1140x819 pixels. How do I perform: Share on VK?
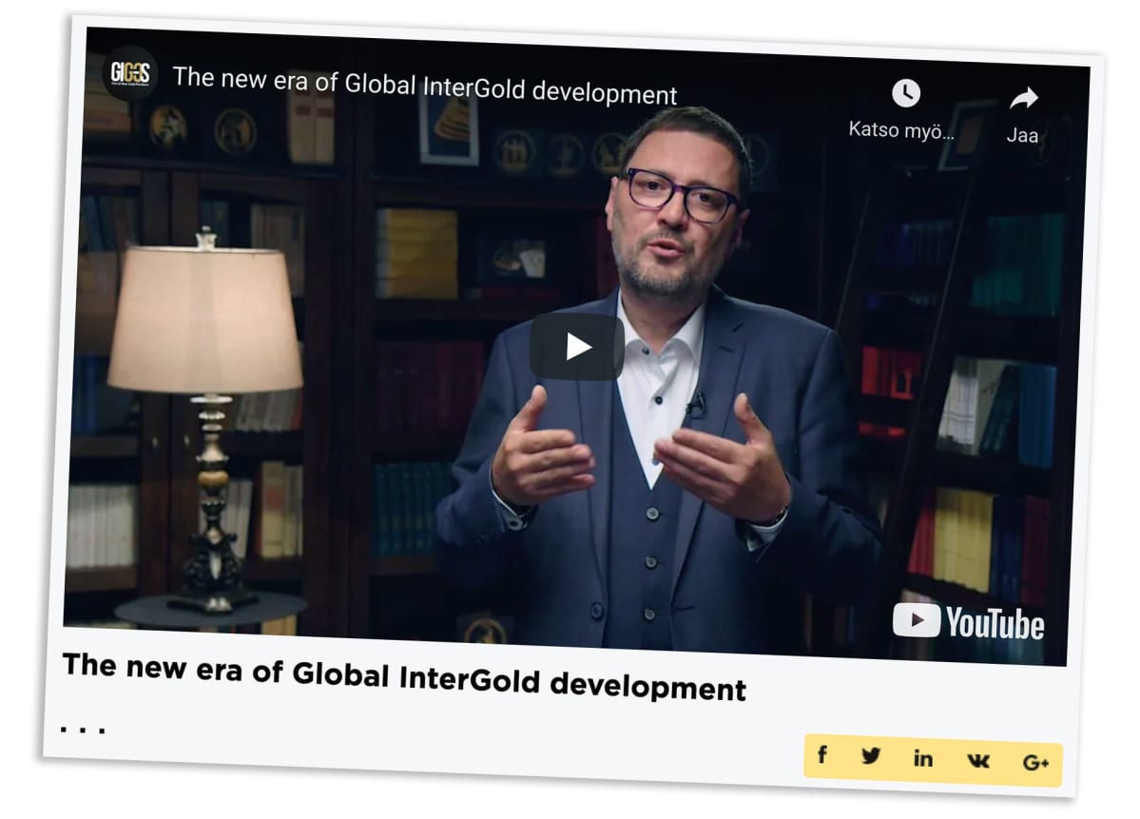click(x=978, y=761)
